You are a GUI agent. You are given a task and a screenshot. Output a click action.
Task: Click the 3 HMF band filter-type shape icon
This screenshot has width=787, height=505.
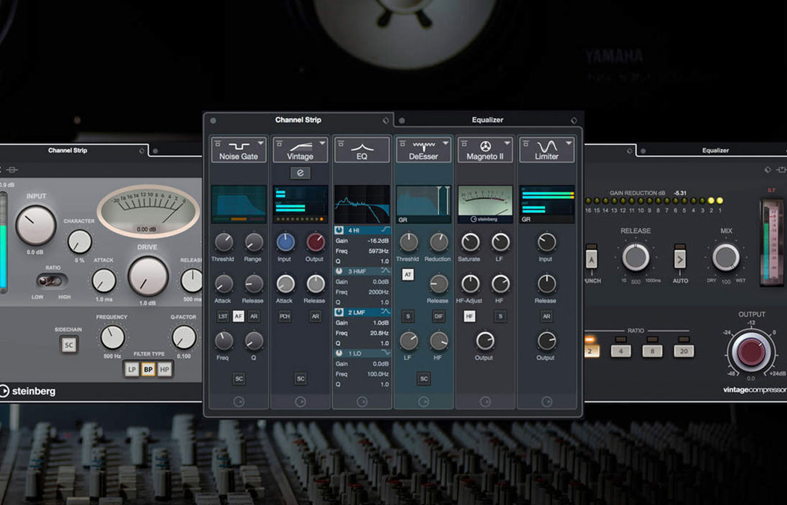tap(385, 271)
